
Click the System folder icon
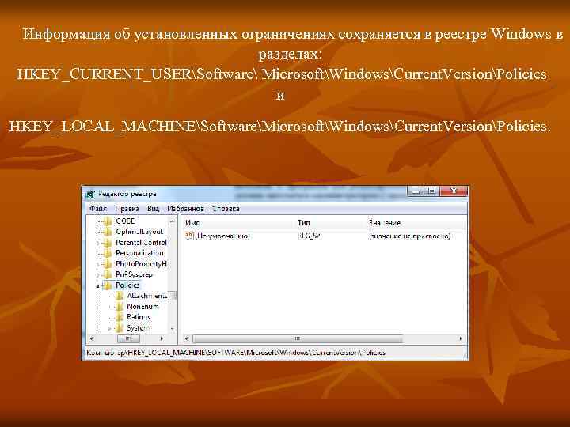tap(120, 328)
